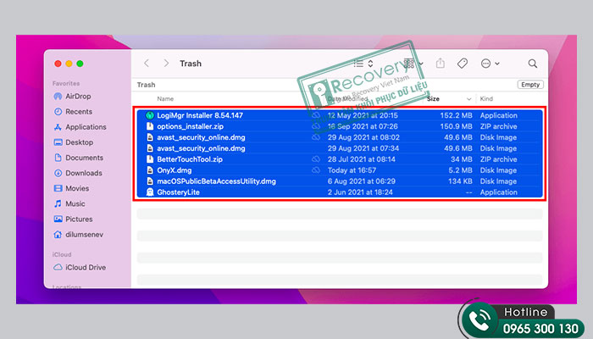Open dilumsenev home folder in sidebar

[x=79, y=235]
